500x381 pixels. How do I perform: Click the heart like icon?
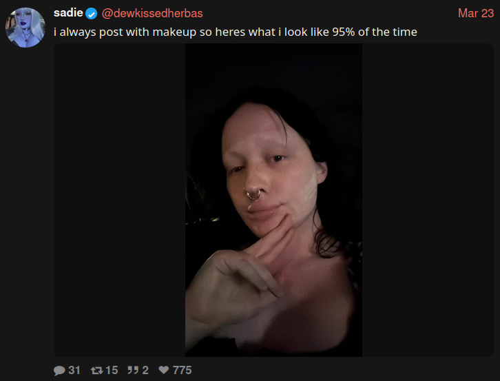[164, 370]
